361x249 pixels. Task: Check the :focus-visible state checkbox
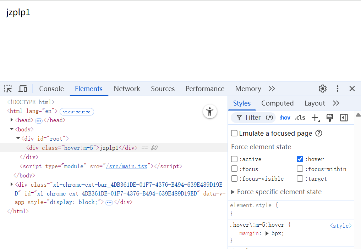click(234, 179)
